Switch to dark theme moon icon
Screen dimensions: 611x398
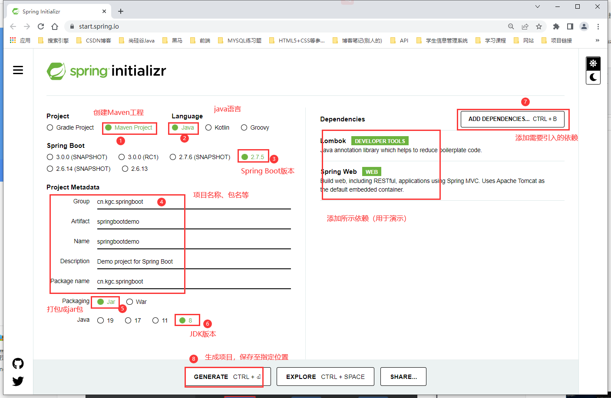click(593, 78)
